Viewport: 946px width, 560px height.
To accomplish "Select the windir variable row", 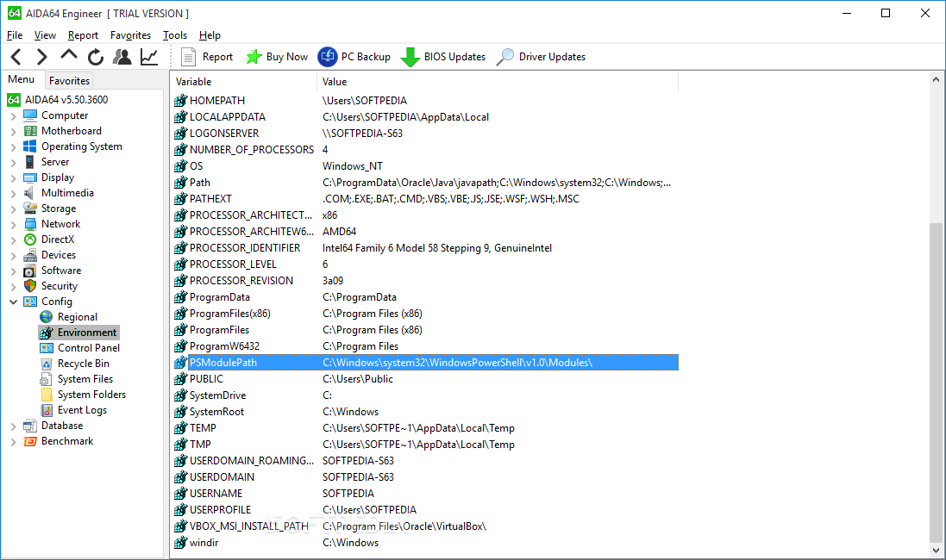I will (425, 543).
